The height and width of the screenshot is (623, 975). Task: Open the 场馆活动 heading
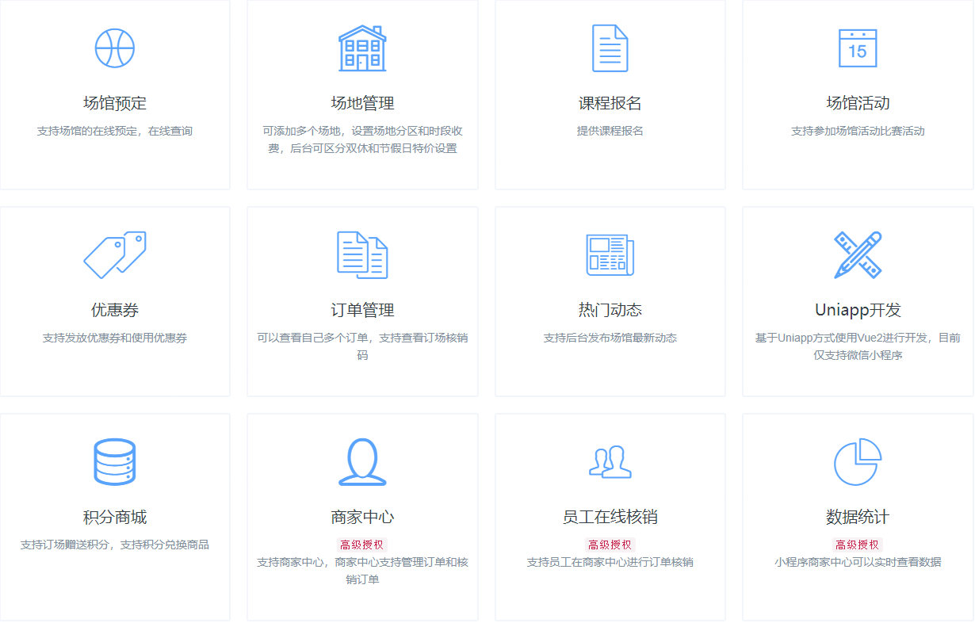[x=858, y=103]
